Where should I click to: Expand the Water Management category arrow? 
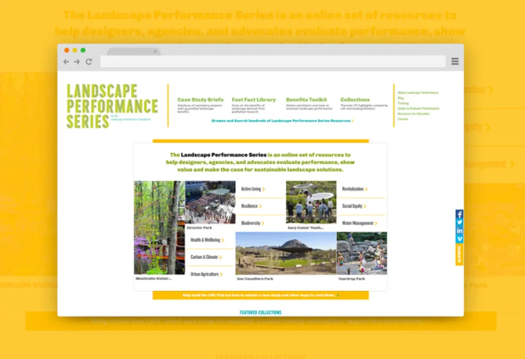[376, 223]
